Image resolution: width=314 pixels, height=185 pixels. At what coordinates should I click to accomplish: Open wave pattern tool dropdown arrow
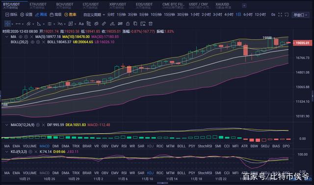(65, 24)
